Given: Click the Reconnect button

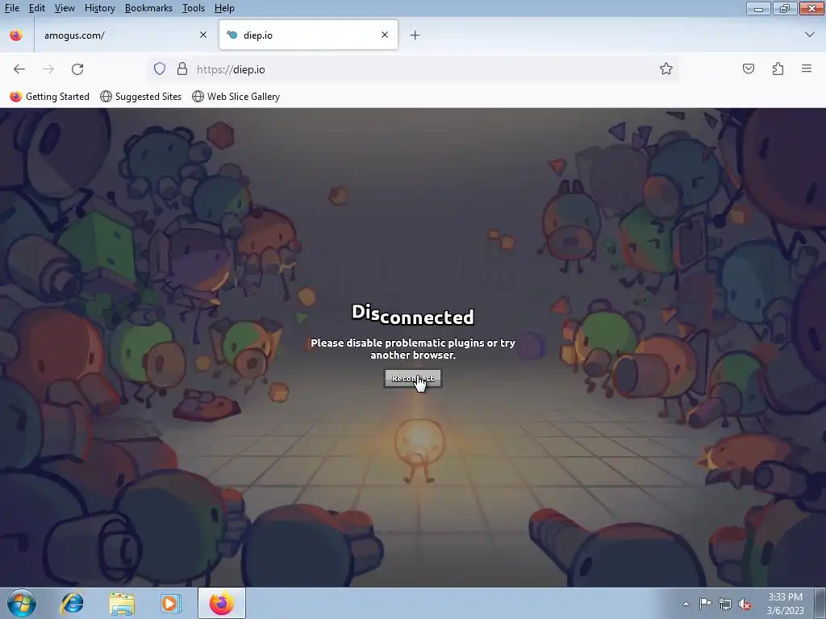Looking at the screenshot, I should [413, 379].
